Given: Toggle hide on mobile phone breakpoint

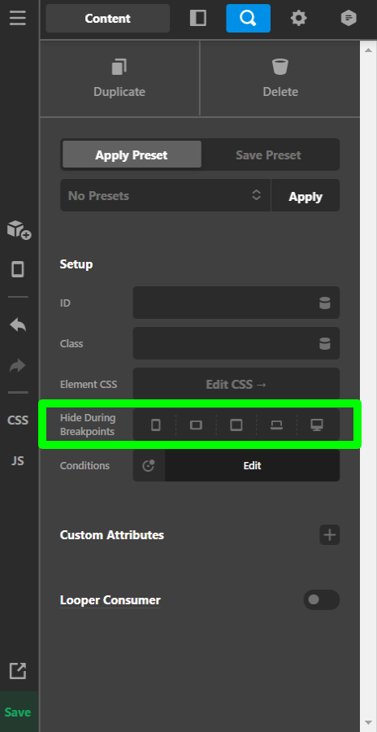Looking at the screenshot, I should (156, 425).
